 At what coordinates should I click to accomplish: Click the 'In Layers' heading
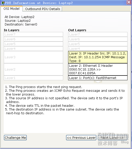[11, 30]
